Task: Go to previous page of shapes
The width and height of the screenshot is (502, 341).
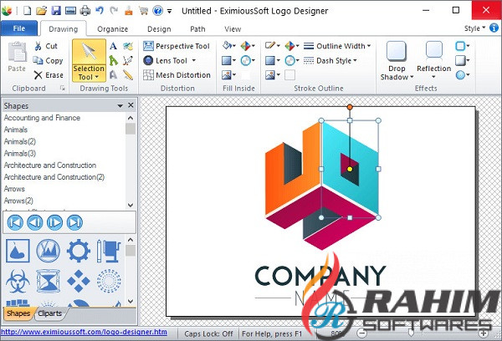Action: [x=35, y=222]
